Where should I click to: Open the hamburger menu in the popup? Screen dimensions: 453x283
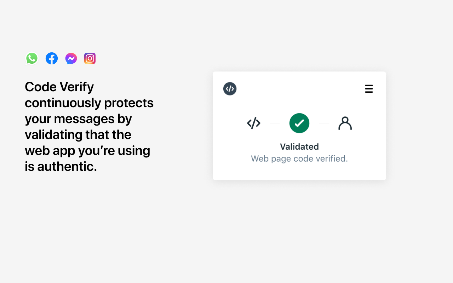coord(369,89)
